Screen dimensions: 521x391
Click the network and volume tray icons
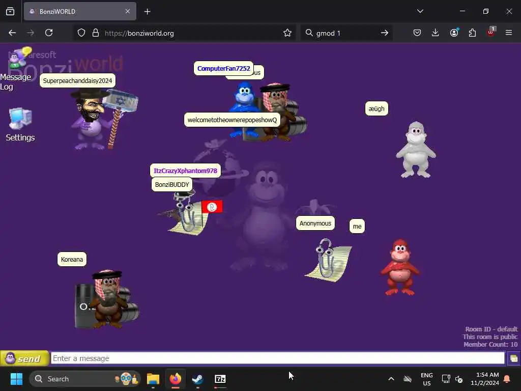pyautogui.click(x=452, y=379)
